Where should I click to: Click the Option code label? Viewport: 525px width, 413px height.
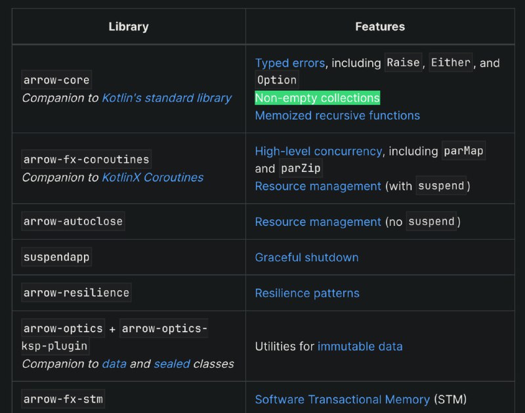277,79
